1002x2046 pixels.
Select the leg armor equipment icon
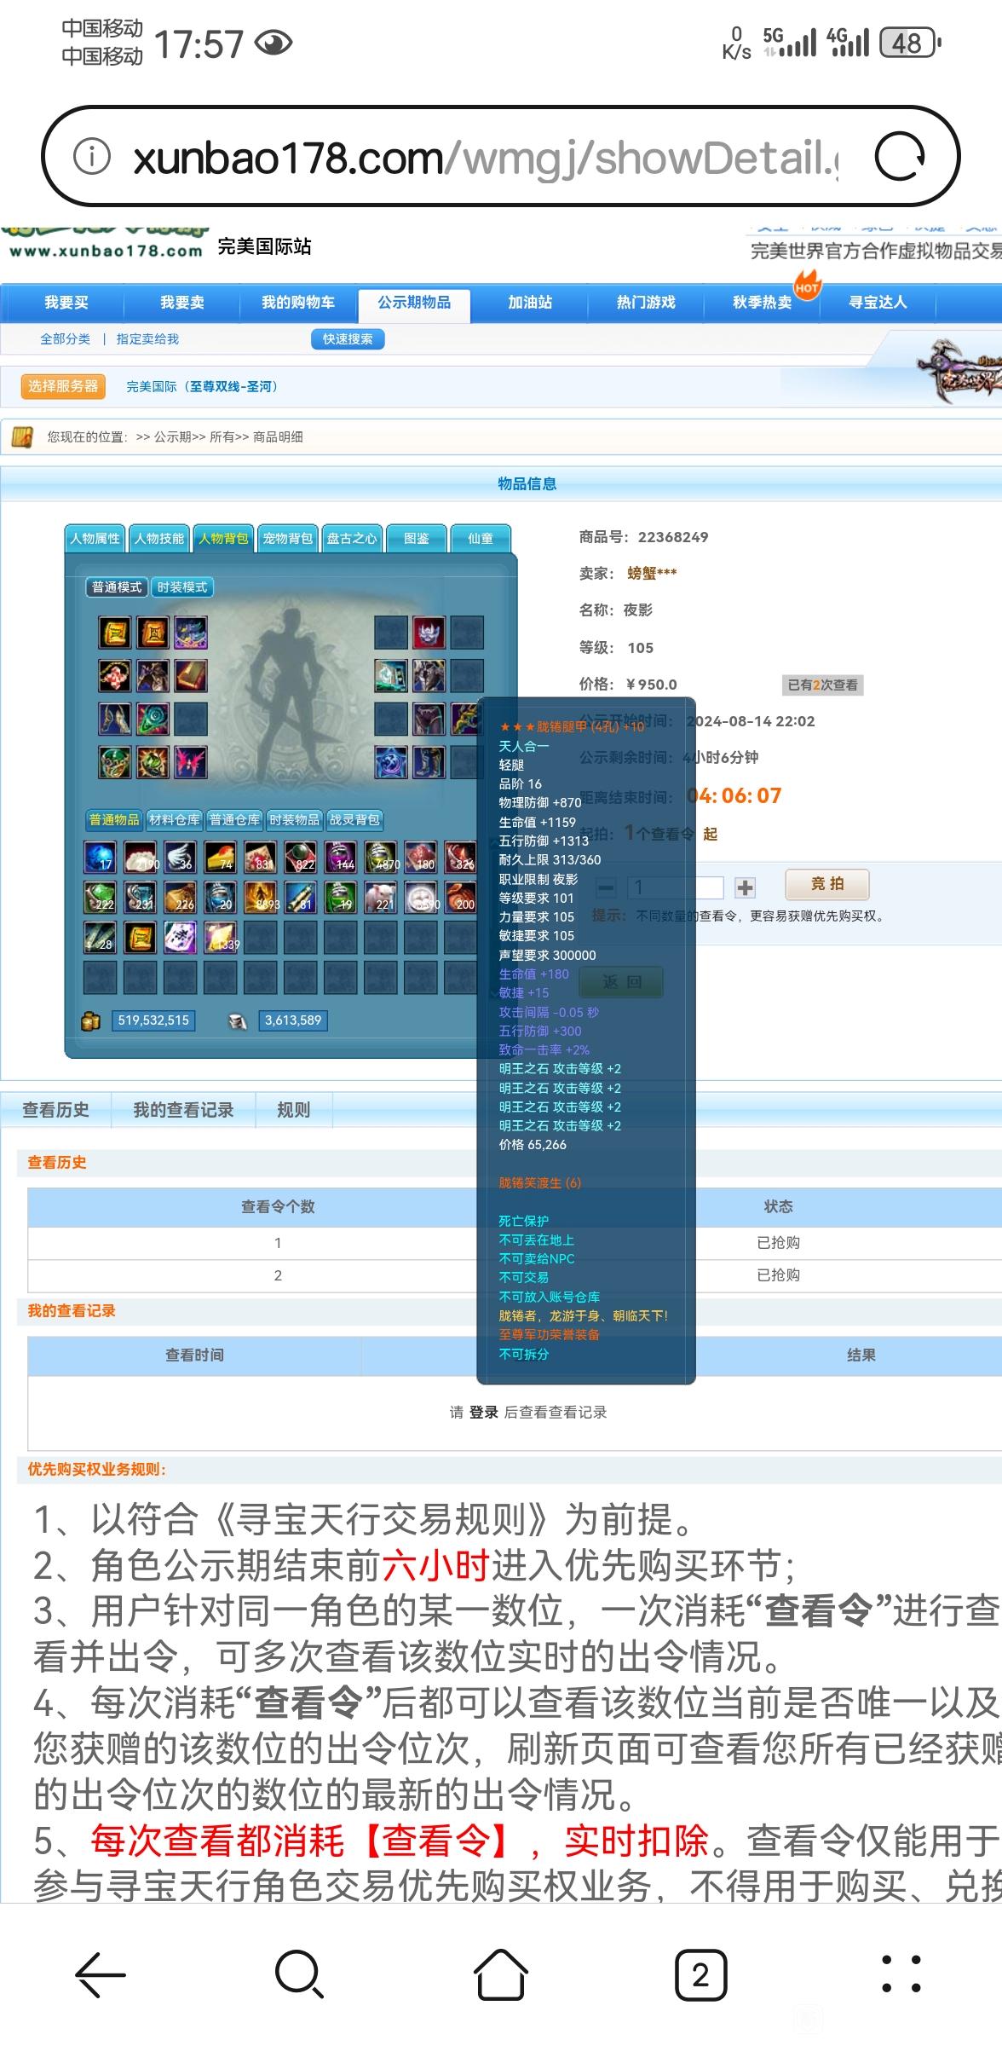[x=429, y=719]
